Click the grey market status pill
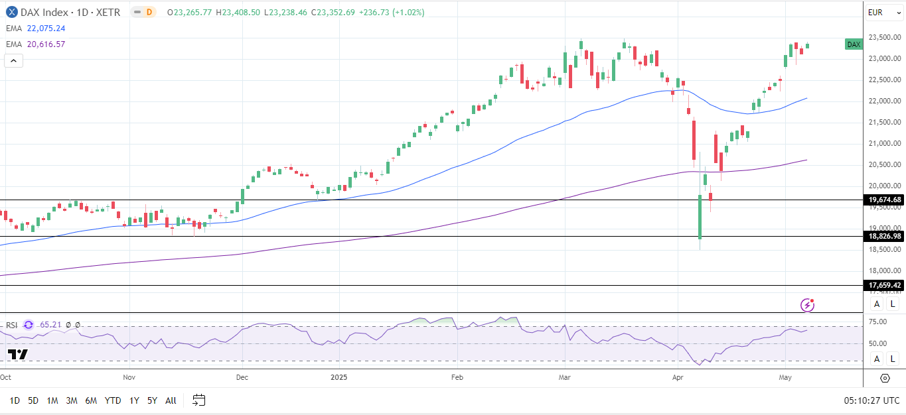The width and height of the screenshot is (906, 415). (136, 12)
